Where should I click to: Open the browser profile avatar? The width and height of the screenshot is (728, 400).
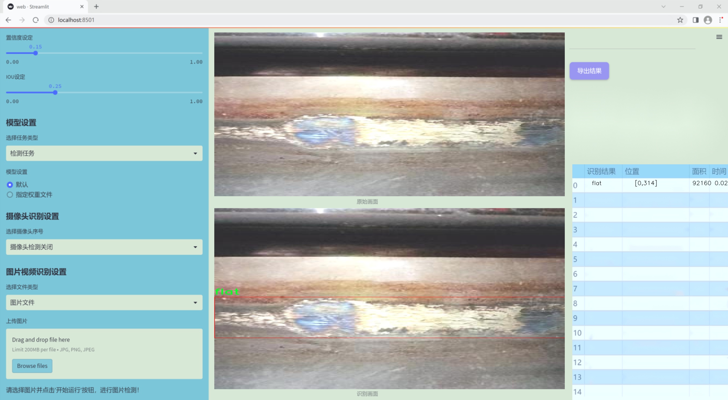click(708, 20)
